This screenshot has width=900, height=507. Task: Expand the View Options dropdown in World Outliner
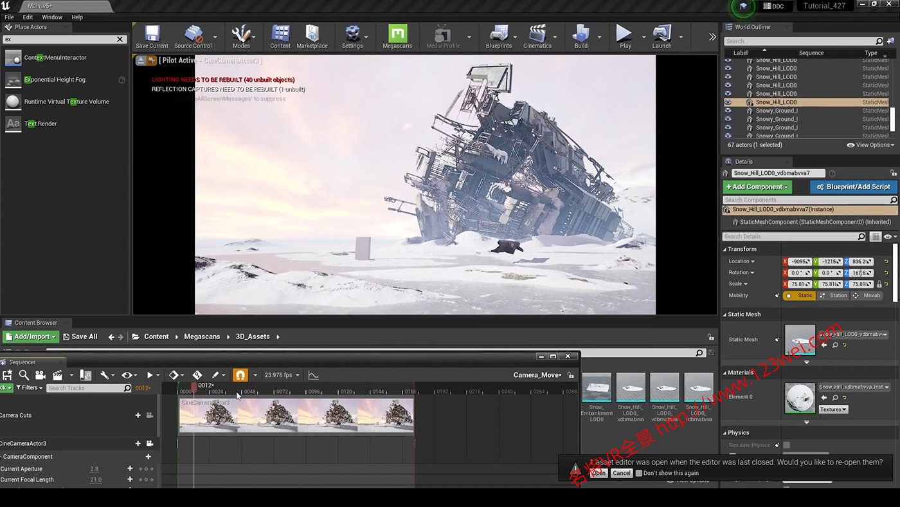(x=870, y=145)
